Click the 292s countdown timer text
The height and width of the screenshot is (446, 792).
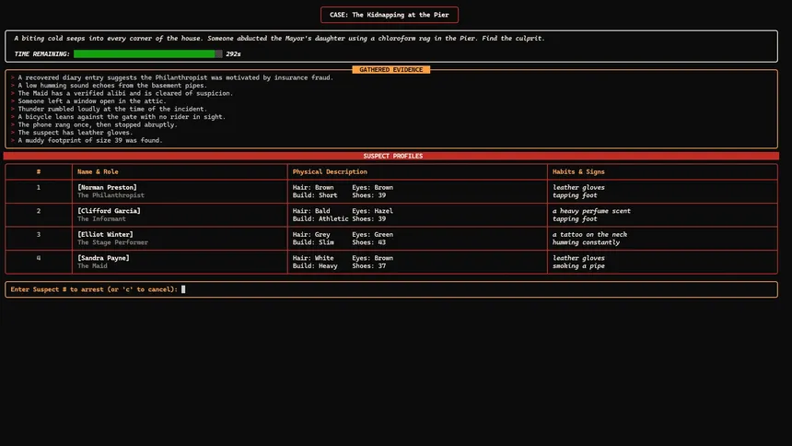233,54
